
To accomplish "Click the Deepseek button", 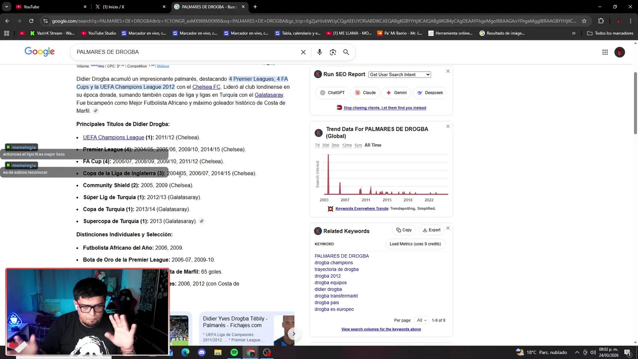I will pyautogui.click(x=430, y=93).
